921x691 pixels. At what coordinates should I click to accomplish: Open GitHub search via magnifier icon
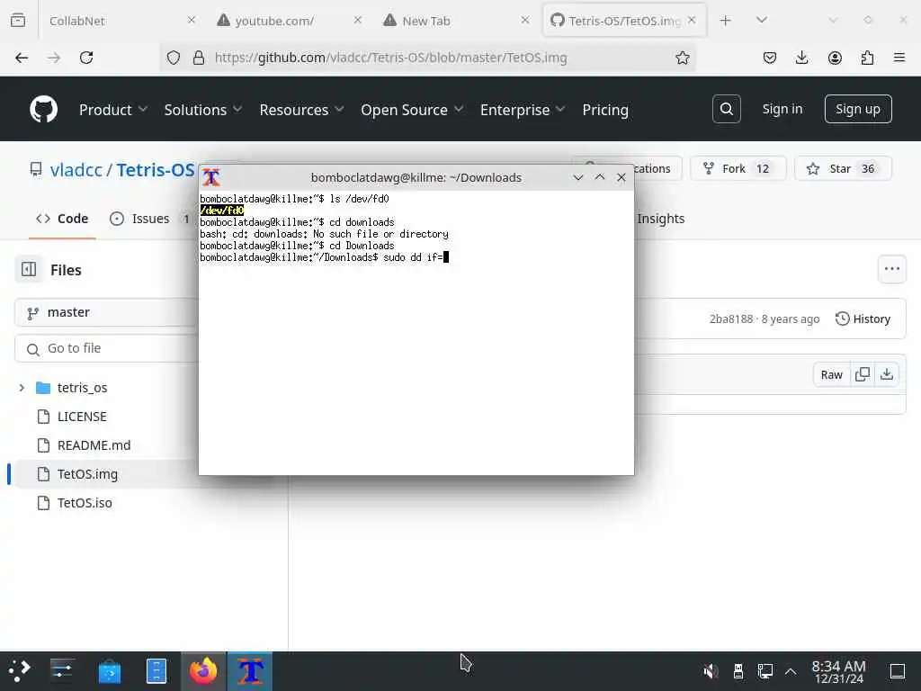point(726,109)
